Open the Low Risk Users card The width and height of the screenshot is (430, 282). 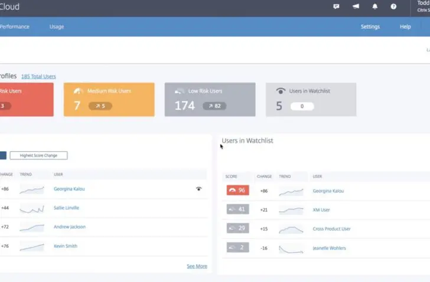point(210,100)
